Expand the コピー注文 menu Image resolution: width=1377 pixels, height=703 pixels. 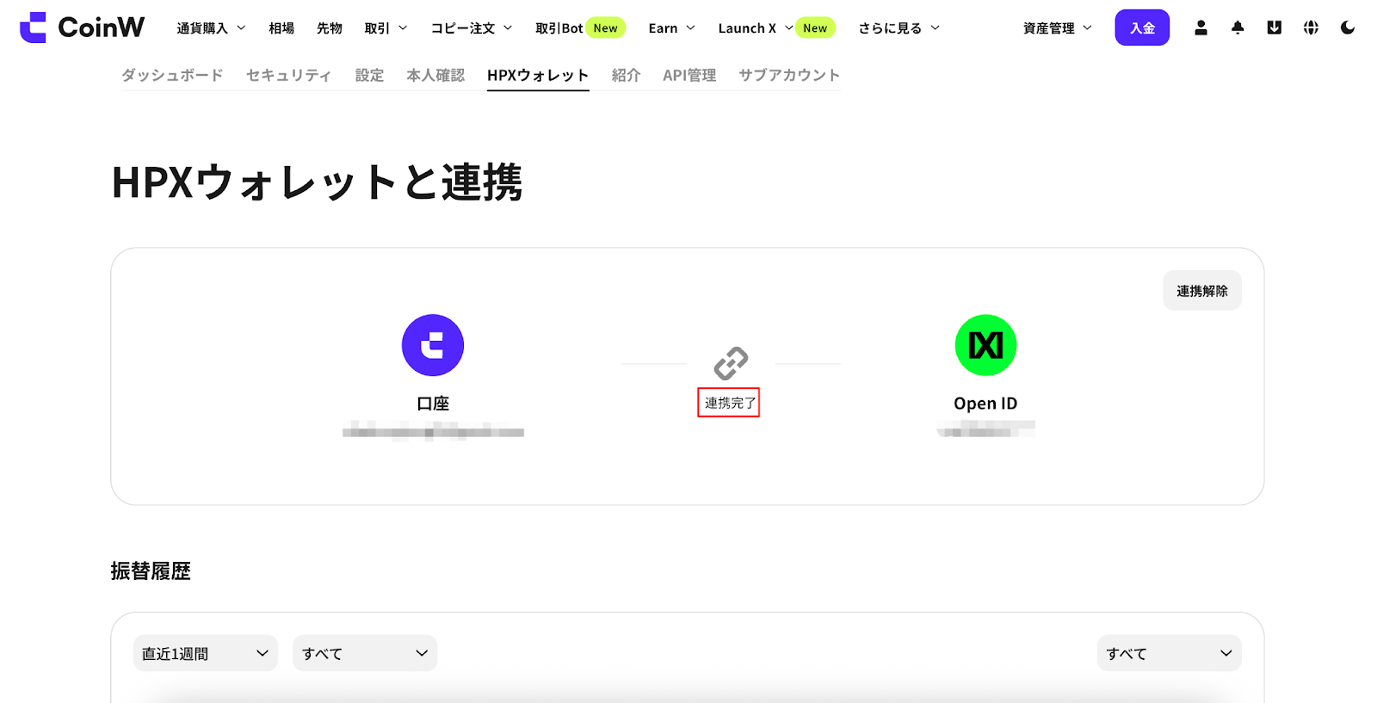tap(472, 28)
